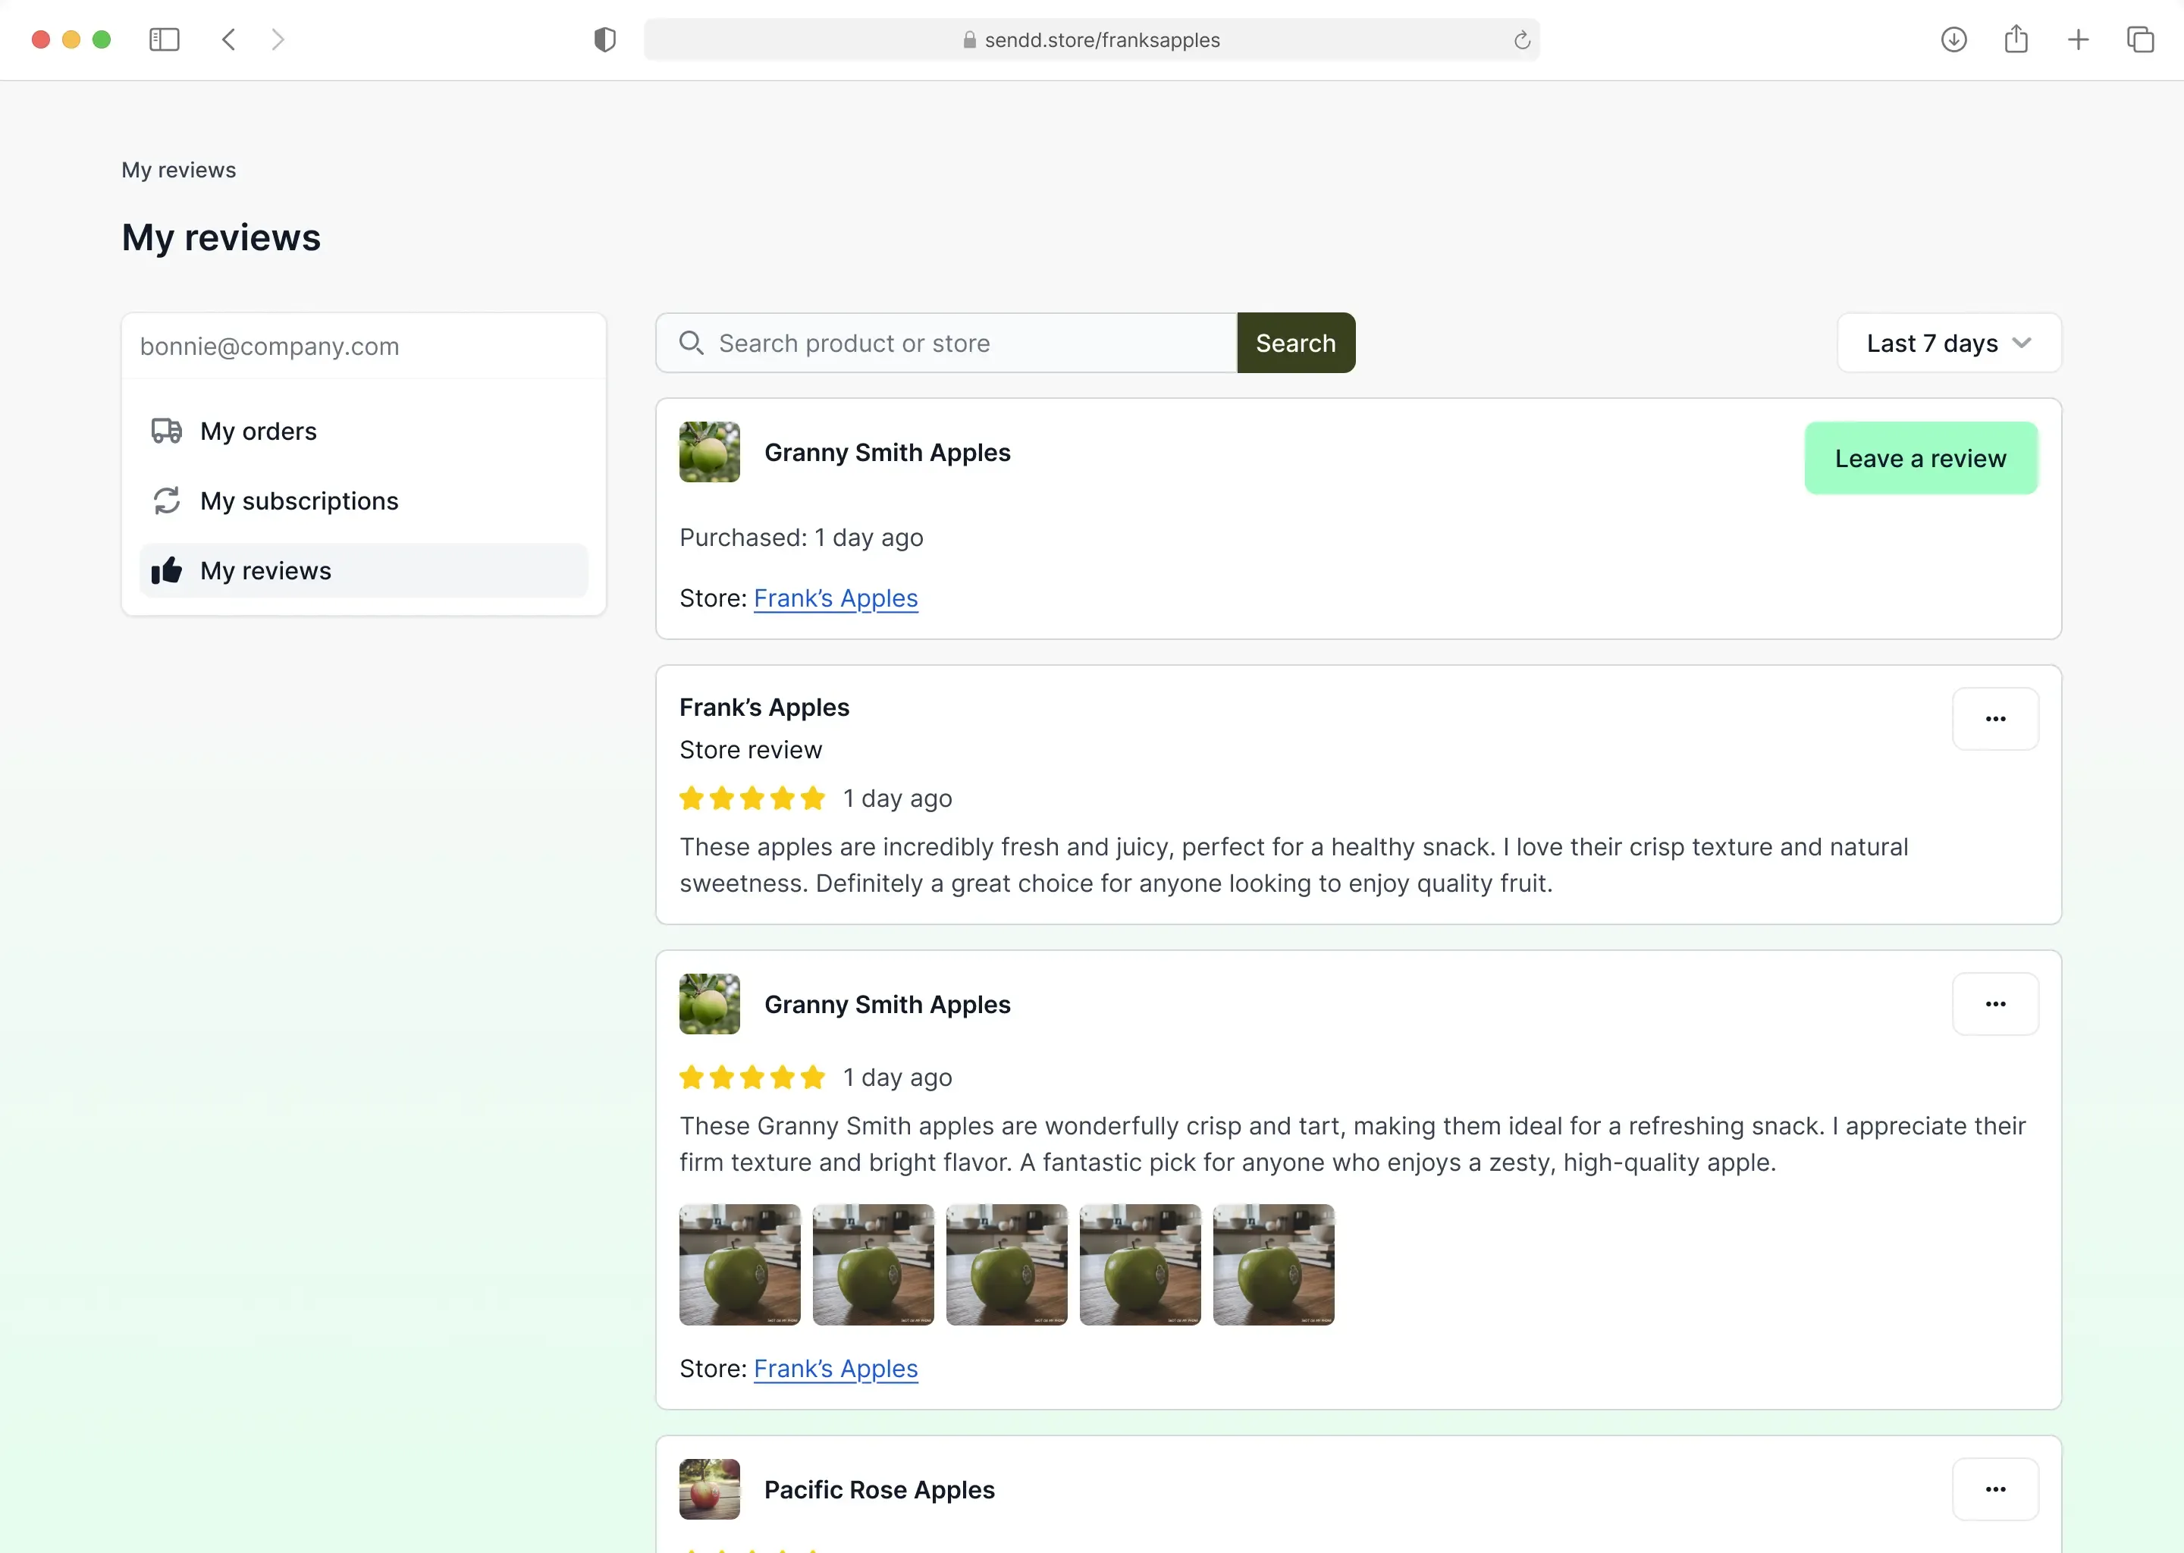Click the reviewed Granny Smith Apples product thumbnail
This screenshot has height=1553, width=2184.
[x=710, y=1003]
